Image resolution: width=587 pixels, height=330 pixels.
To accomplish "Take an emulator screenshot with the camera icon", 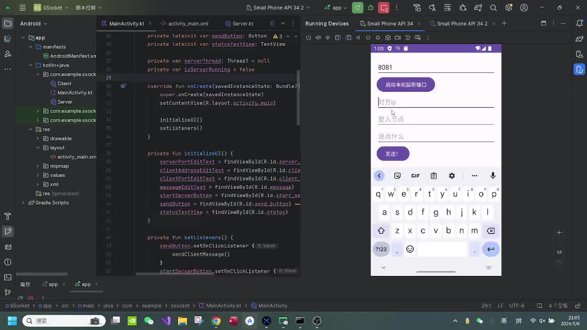I will (388, 38).
